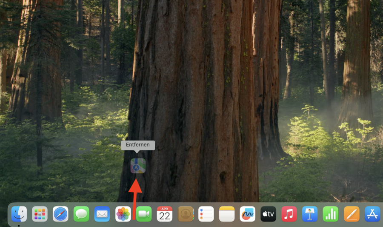
Task: Open the Contacts app
Action: (186, 214)
